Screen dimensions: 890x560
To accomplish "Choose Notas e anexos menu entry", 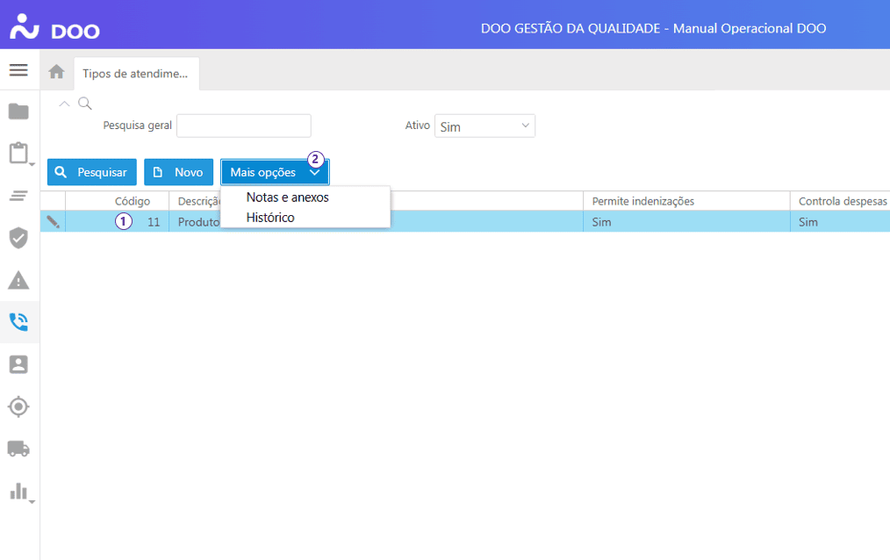I will [x=288, y=197].
